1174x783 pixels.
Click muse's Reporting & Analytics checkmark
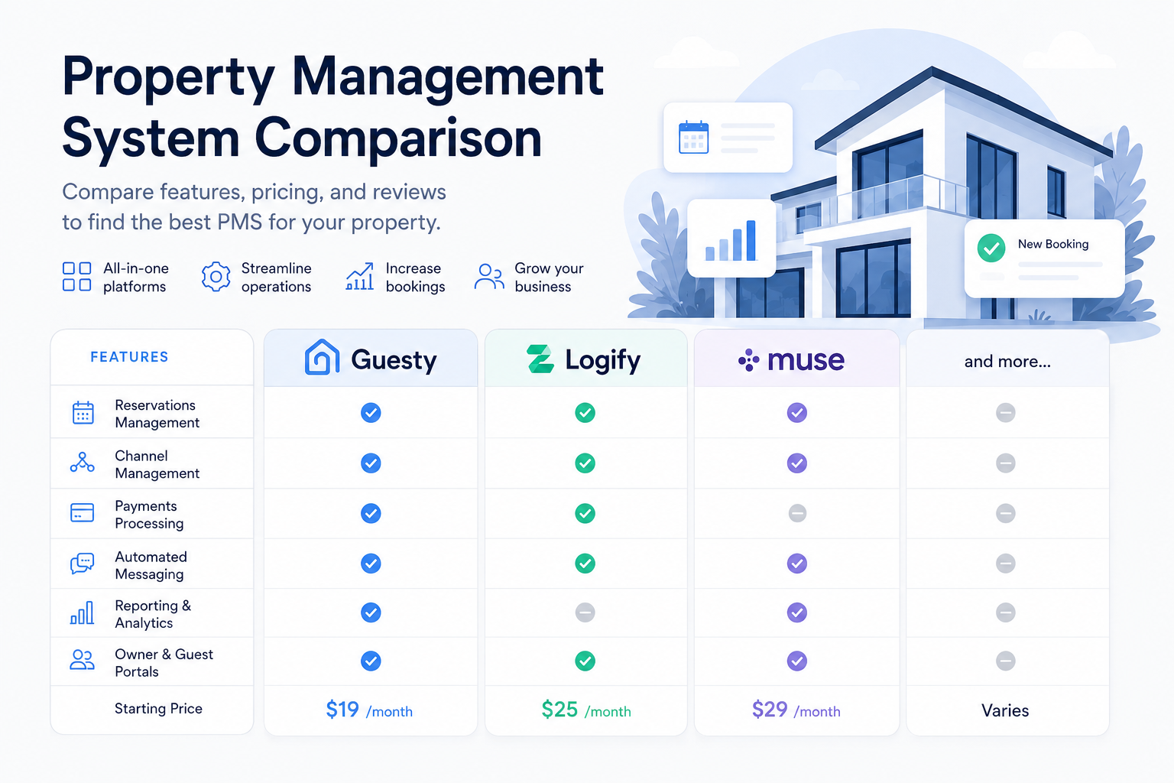797,612
